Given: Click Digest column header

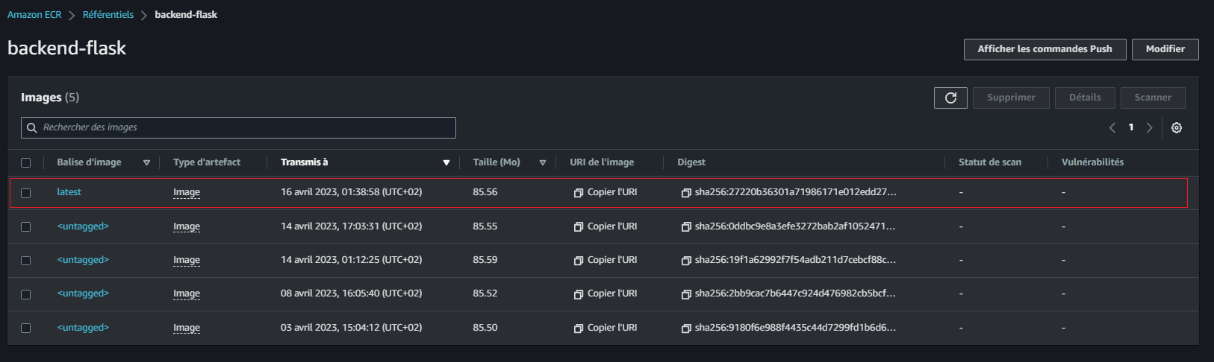Looking at the screenshot, I should 691,162.
